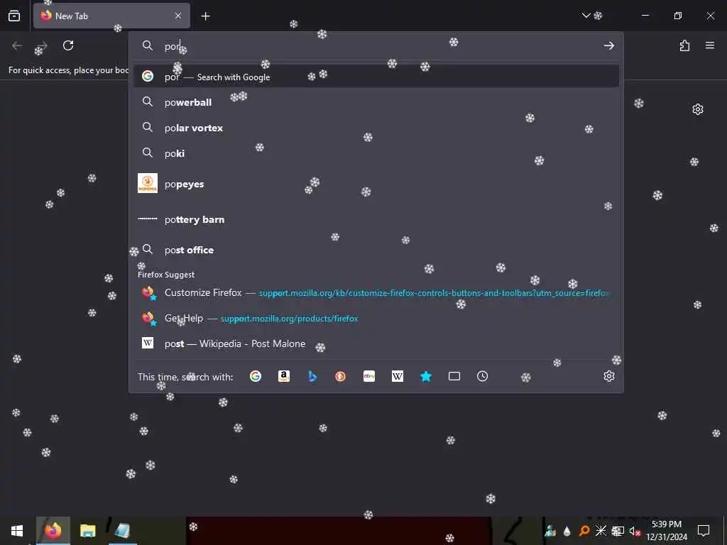This screenshot has width=727, height=545.
Task: Search this time with Google
Action: coord(256,376)
